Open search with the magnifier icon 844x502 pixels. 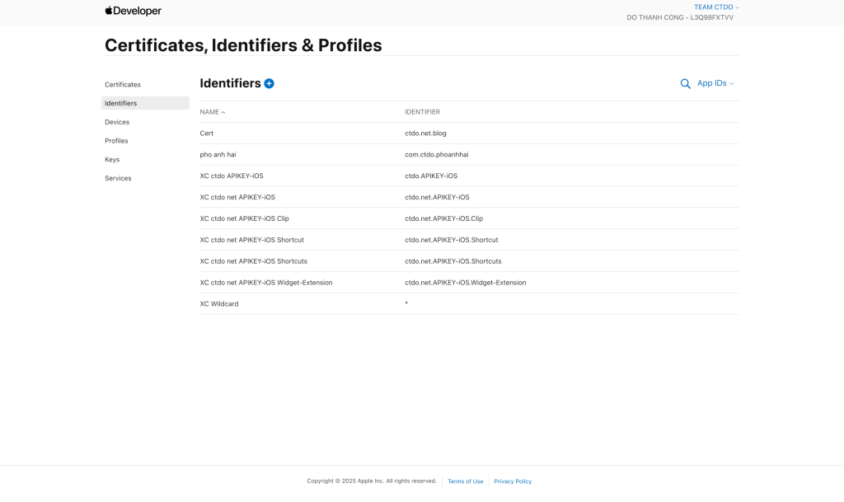(685, 84)
